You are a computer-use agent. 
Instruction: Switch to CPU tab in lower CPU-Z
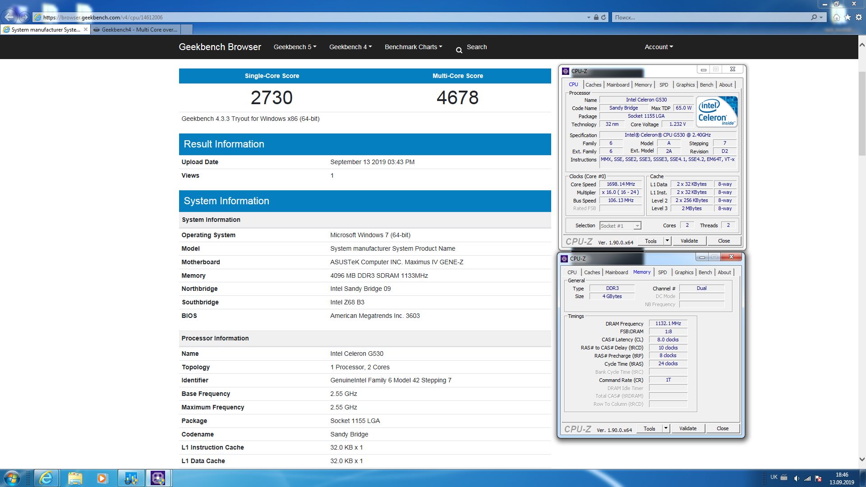tap(572, 272)
